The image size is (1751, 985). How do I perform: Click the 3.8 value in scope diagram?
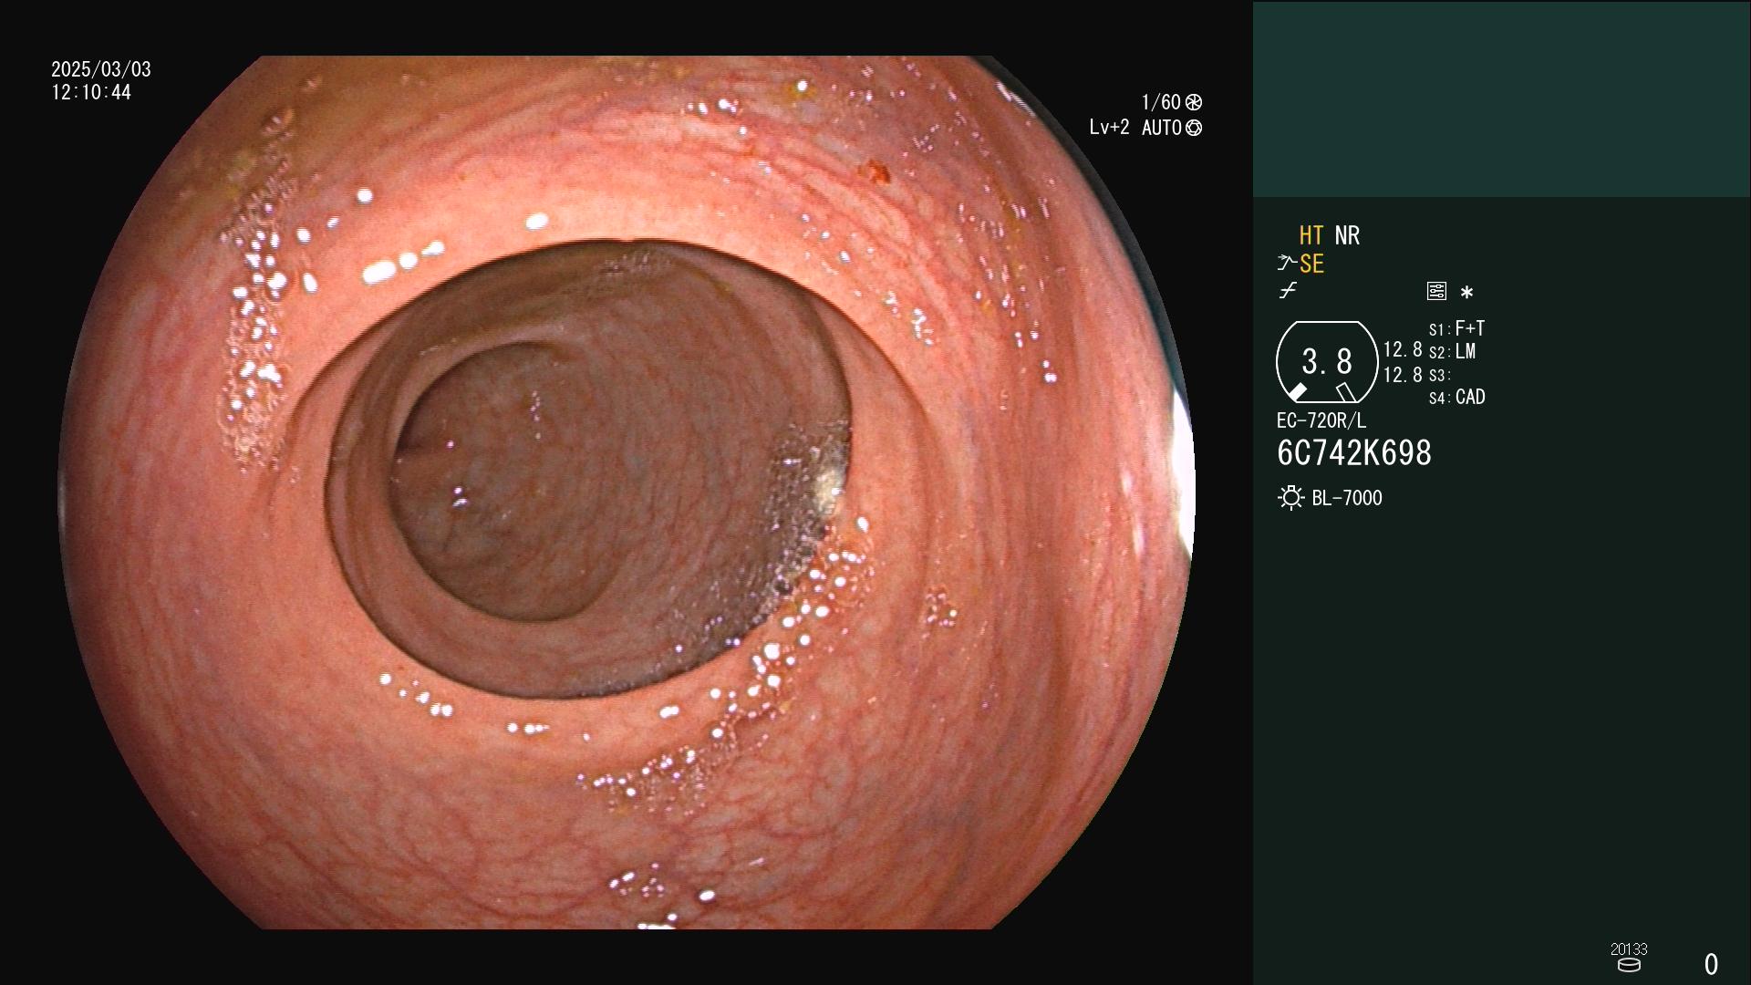tap(1327, 362)
